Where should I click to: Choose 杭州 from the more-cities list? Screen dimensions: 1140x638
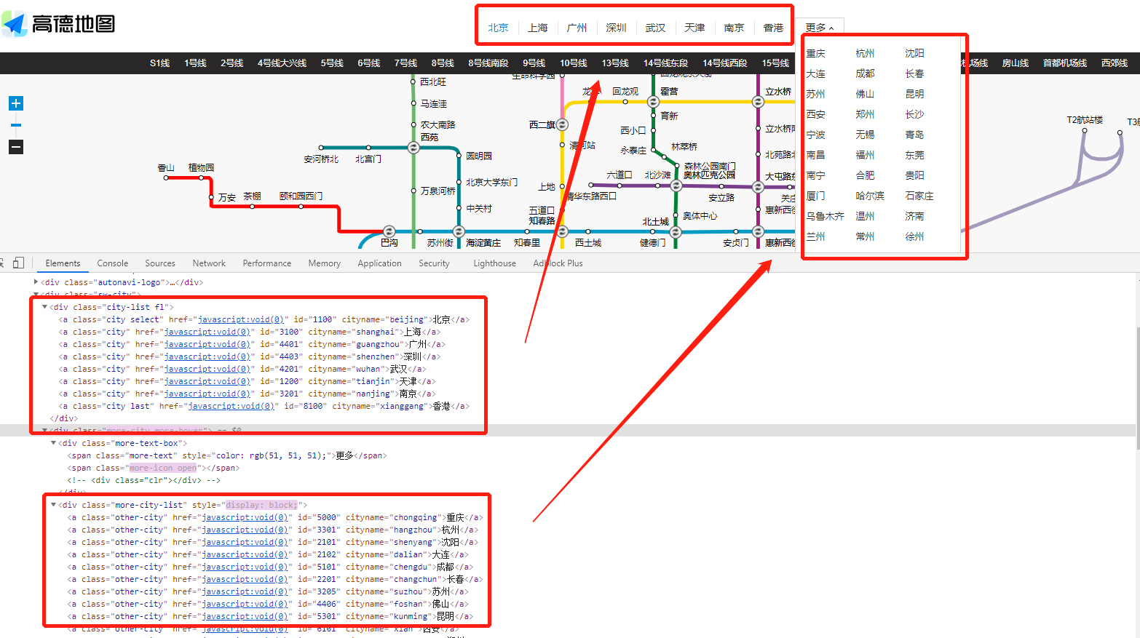pyautogui.click(x=866, y=53)
